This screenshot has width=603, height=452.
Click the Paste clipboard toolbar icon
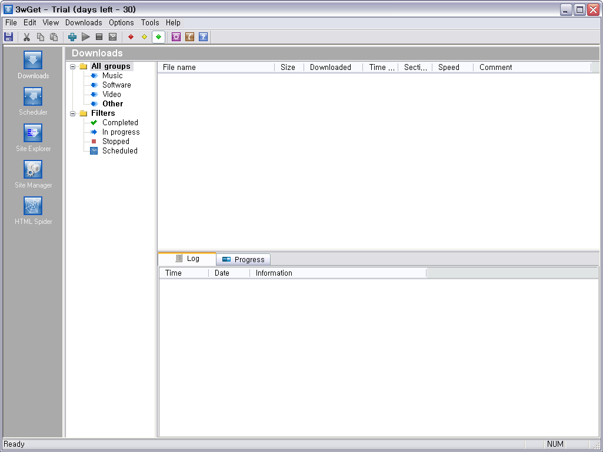(x=54, y=37)
